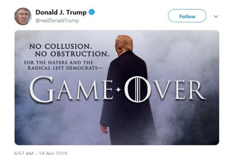Click the FOR THE HATERS AND THE line
The width and height of the screenshot is (233, 155).
click(x=58, y=63)
